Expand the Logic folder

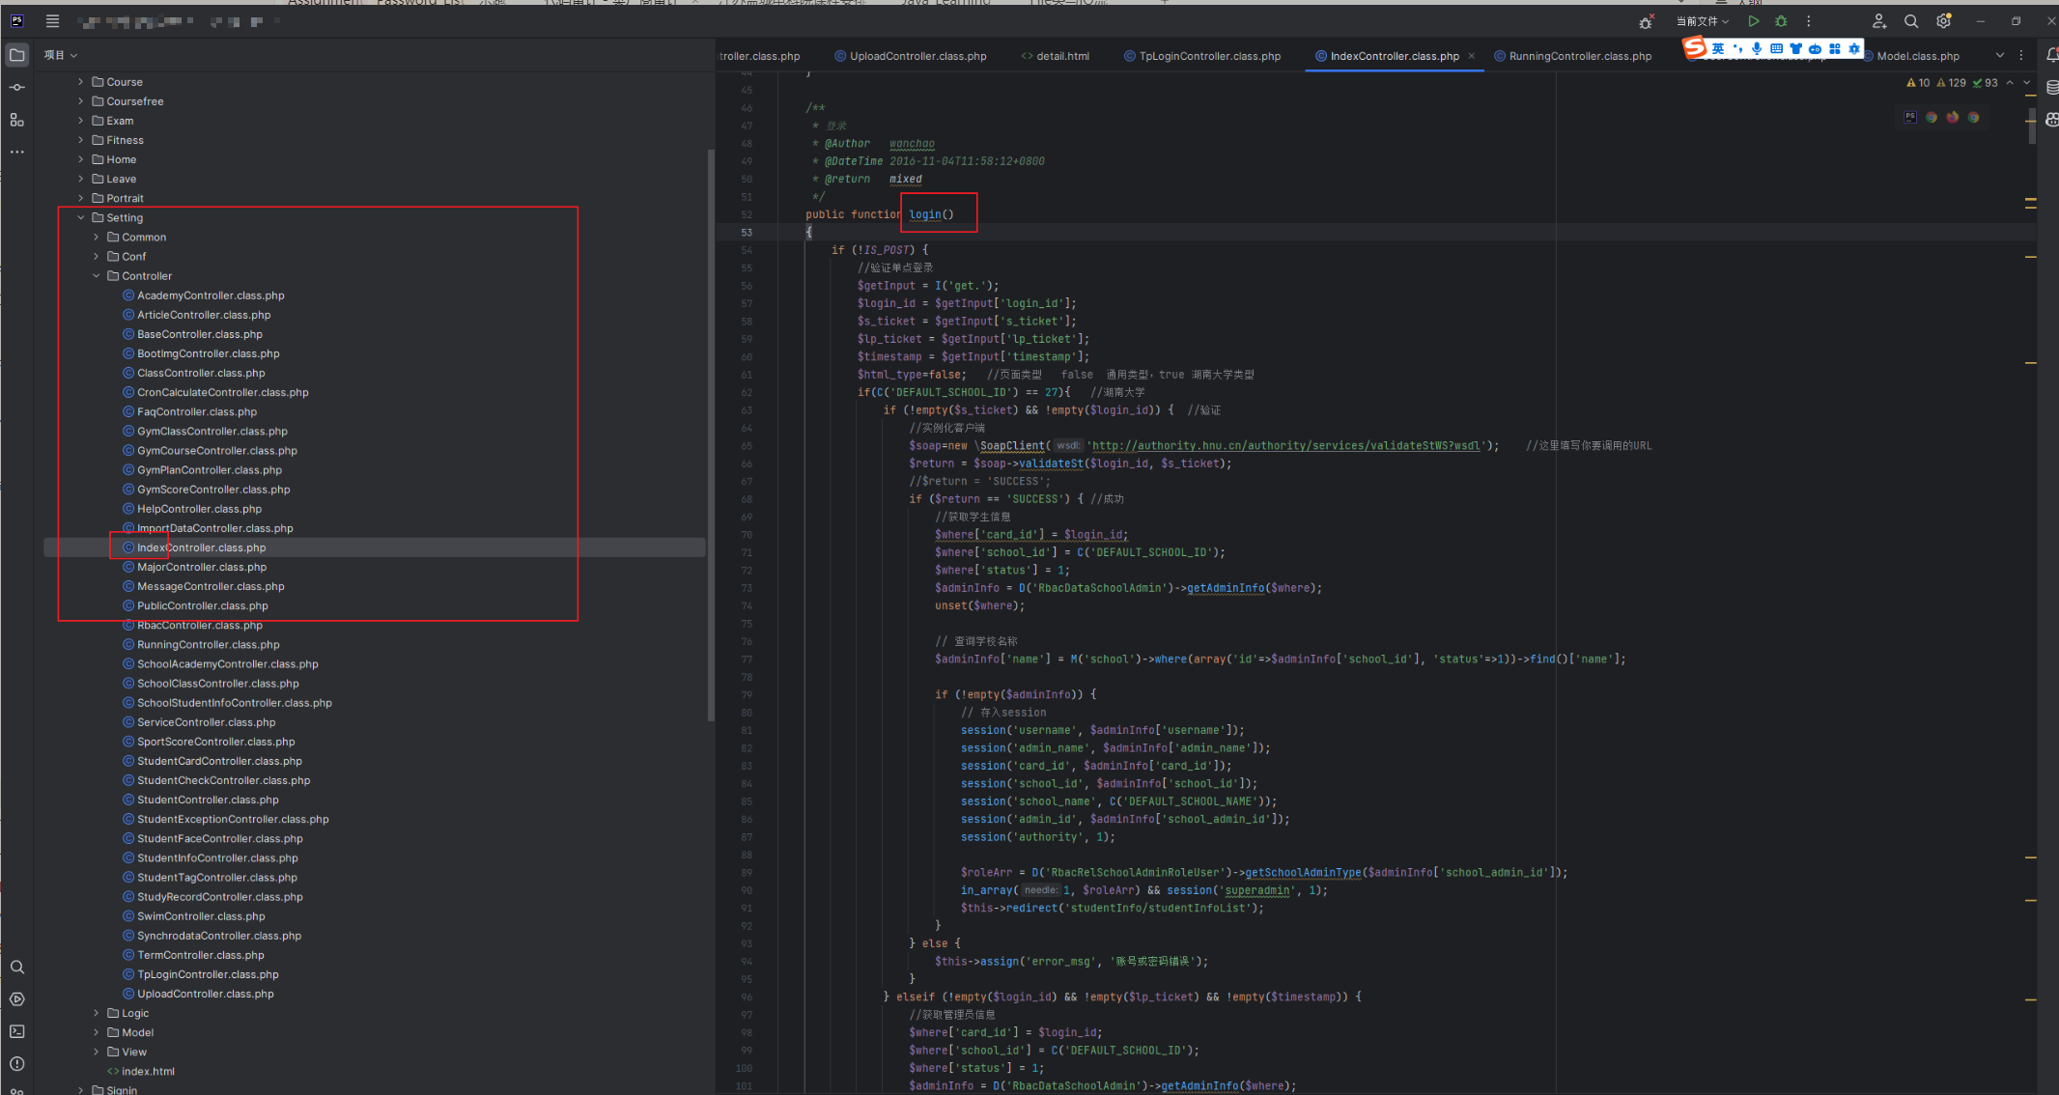tap(97, 1013)
